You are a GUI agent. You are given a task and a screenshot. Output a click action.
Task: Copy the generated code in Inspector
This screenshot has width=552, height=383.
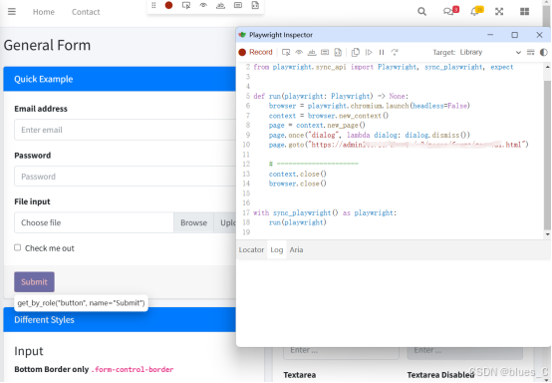click(355, 52)
